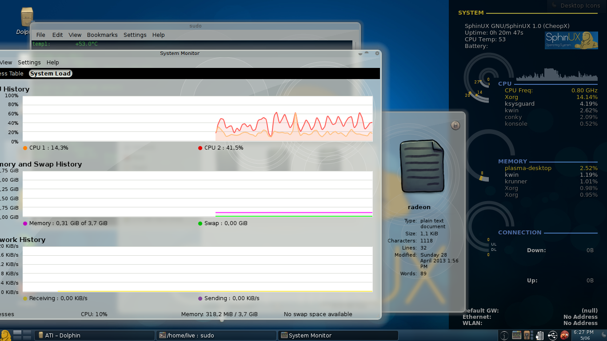Viewport: 607px width, 341px height.
Task: Click the CPU 2 red legend marker
Action: tap(200, 148)
